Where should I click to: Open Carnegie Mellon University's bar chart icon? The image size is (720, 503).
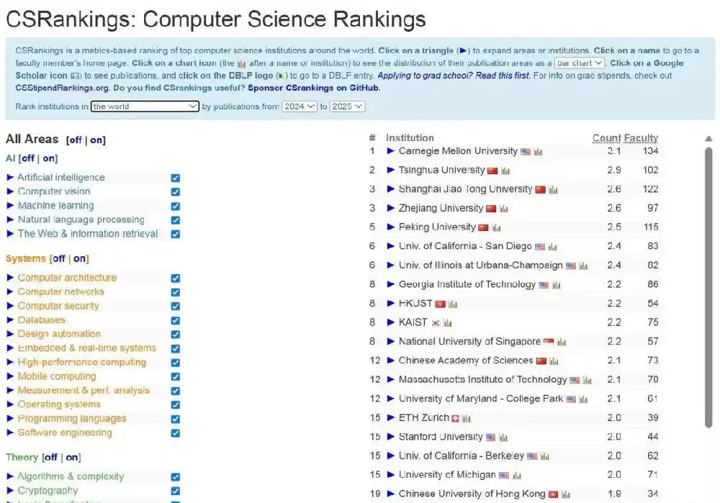[x=538, y=152]
